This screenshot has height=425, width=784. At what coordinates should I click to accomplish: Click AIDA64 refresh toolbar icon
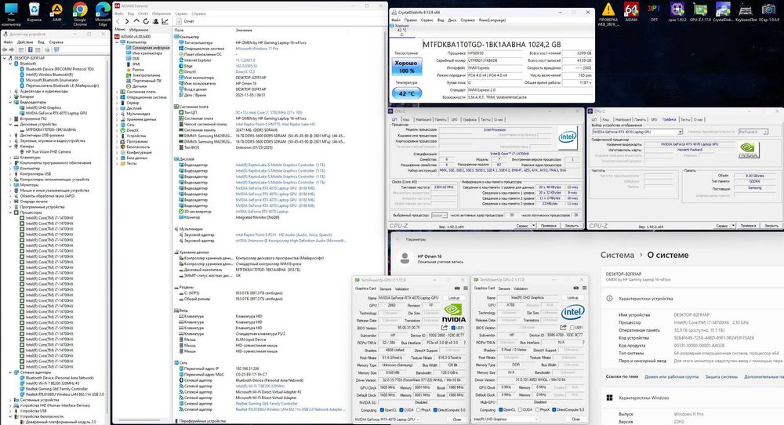click(146, 21)
